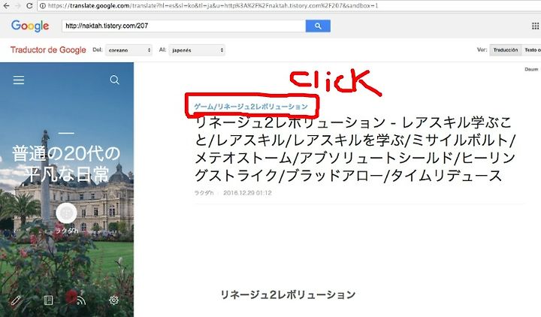Click the blog sidebar search icon
541x317 pixels.
[114, 80]
